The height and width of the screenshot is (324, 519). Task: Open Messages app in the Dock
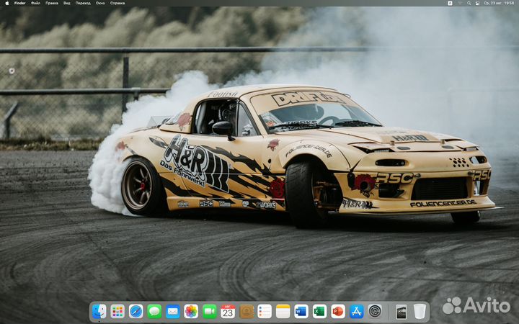point(154,312)
